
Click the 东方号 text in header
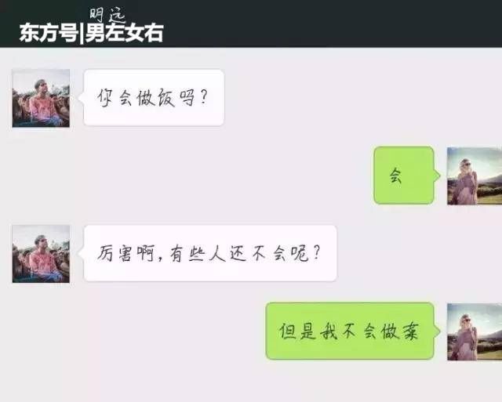(49, 33)
